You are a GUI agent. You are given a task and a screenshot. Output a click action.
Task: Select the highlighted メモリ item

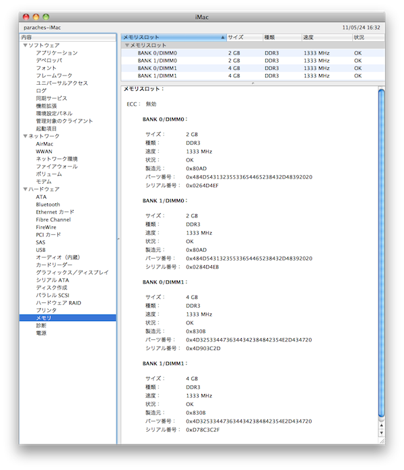click(x=67, y=318)
